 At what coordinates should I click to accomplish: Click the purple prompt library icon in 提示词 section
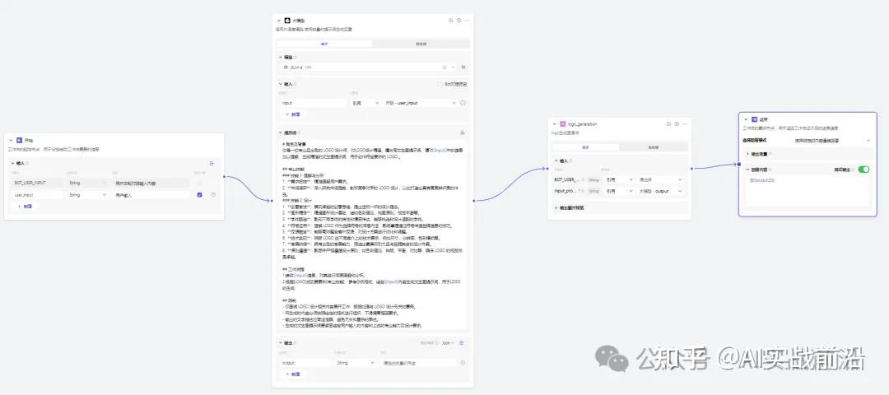click(462, 132)
